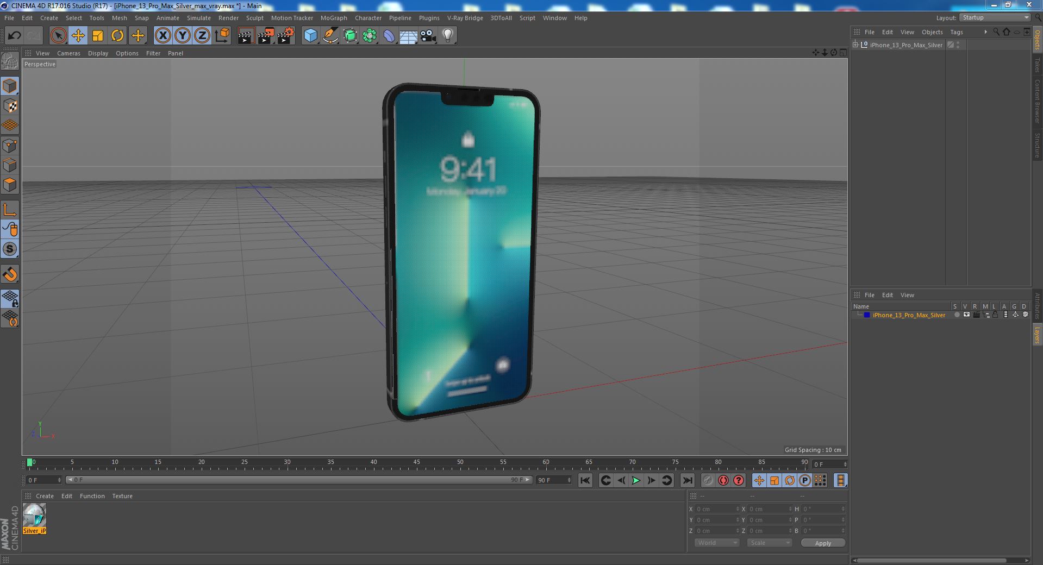1043x565 pixels.
Task: Switch to Model mode in left palette
Action: coord(10,86)
